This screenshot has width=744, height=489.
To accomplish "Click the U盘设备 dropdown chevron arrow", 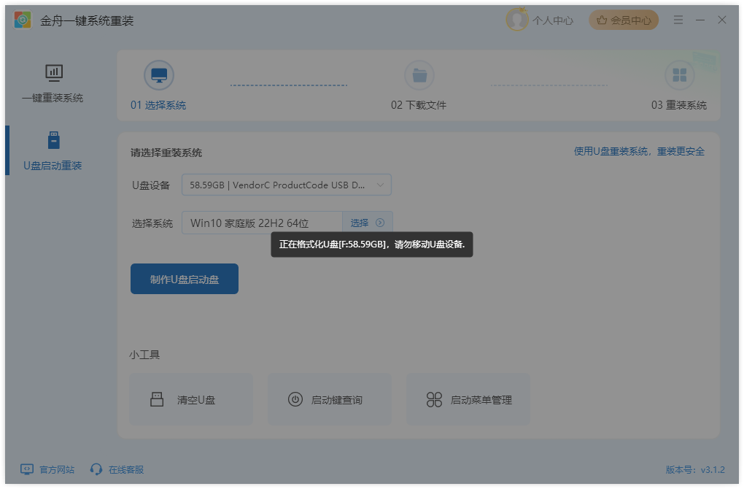I will 380,185.
